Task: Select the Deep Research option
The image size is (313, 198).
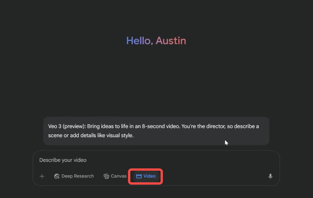Action: point(74,176)
